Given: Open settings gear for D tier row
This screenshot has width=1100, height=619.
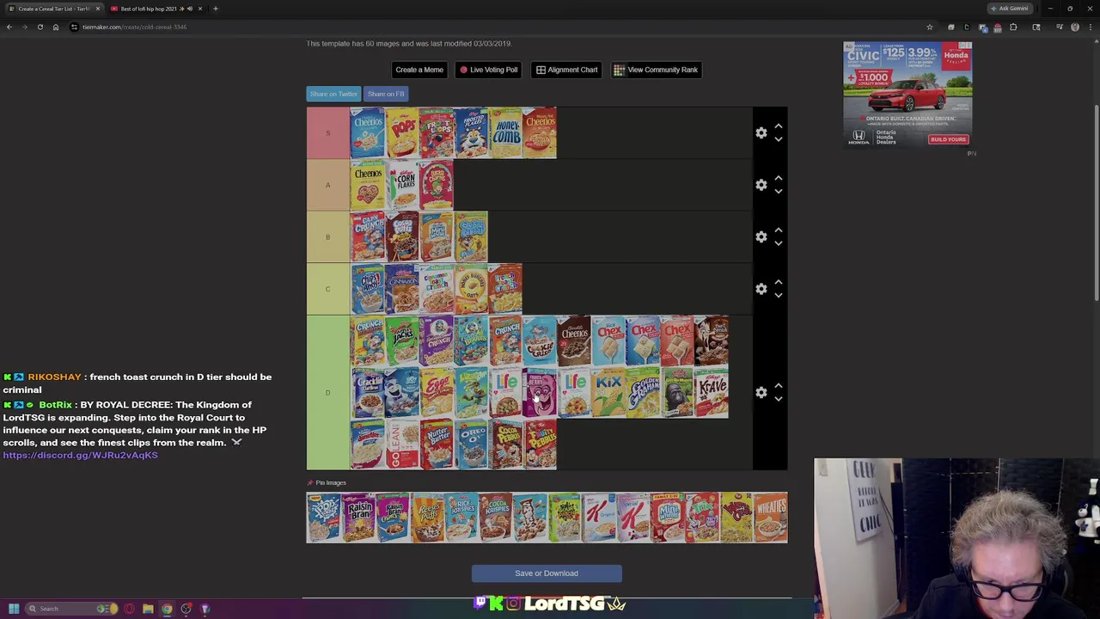Looking at the screenshot, I should (x=761, y=393).
